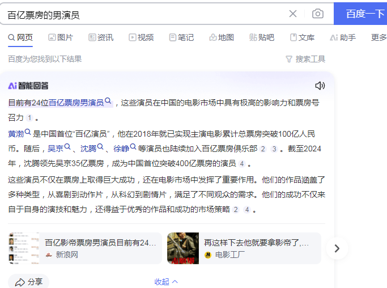Click the search icon after 百亿票房男演员
This screenshot has width=387, height=288.
point(108,101)
